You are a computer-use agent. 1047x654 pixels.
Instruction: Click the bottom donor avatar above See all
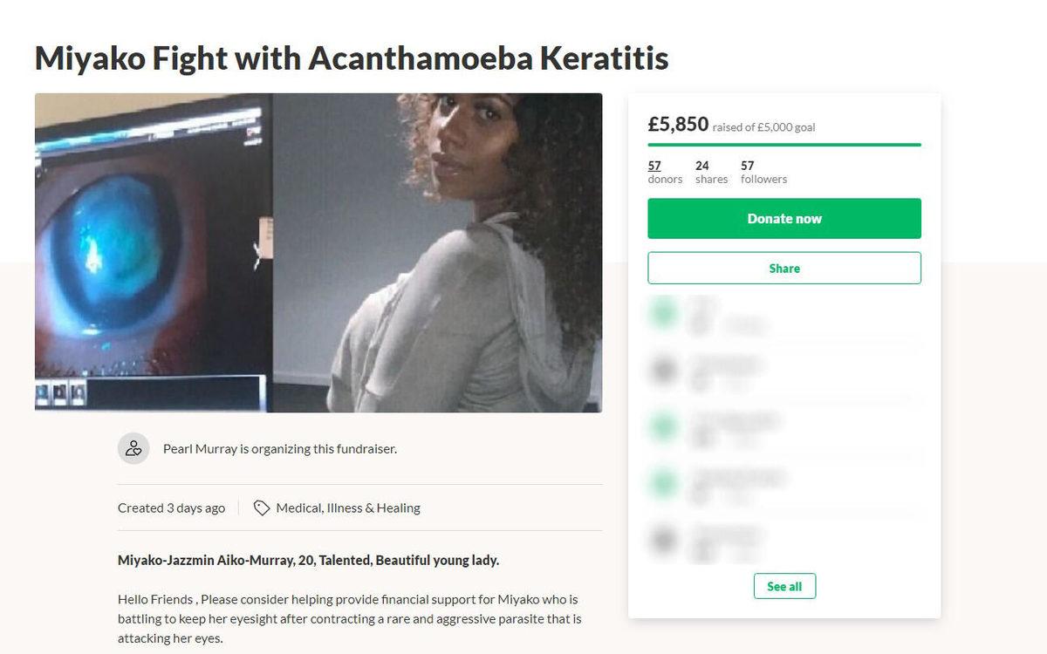[x=664, y=539]
